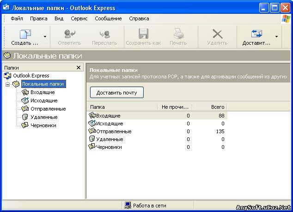The height and width of the screenshot is (212, 293).
Task: Sort by the Не прочи... column header
Action: pos(175,107)
